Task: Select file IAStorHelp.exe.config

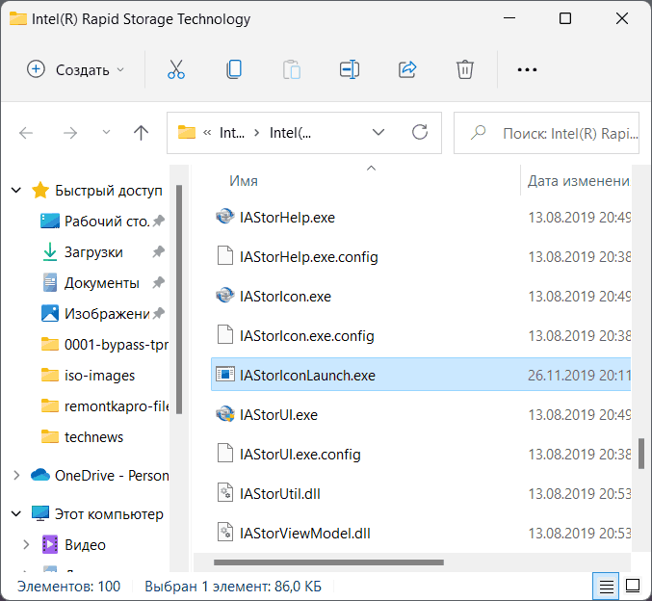Action: point(421,257)
